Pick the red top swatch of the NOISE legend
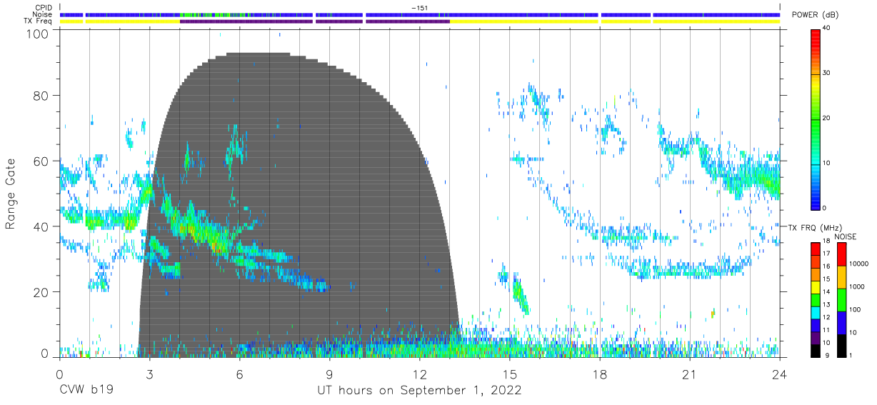 click(x=841, y=254)
